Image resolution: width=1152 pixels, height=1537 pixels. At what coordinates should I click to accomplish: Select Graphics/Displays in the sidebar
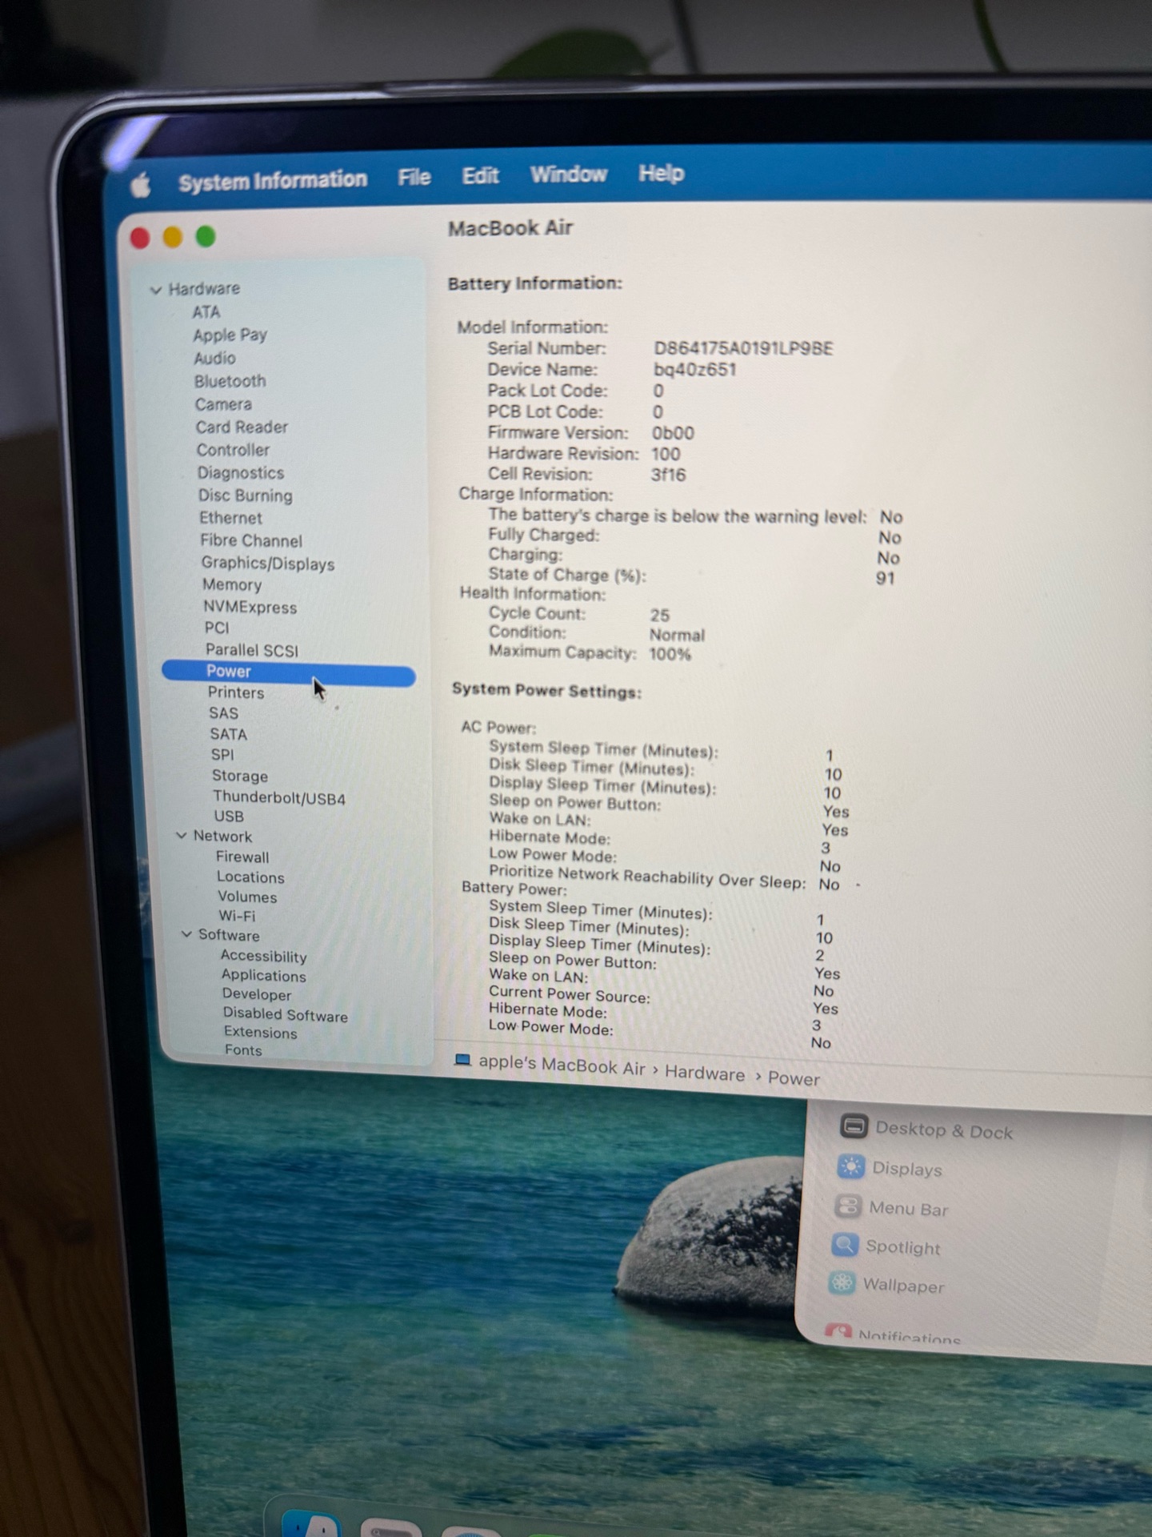coord(267,564)
